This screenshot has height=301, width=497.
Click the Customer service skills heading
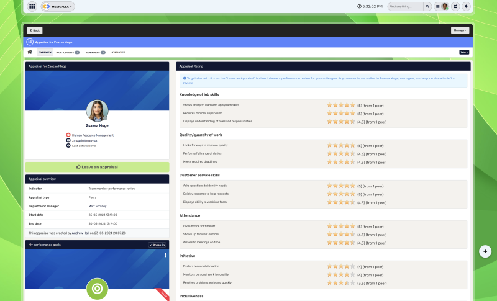[x=199, y=175]
